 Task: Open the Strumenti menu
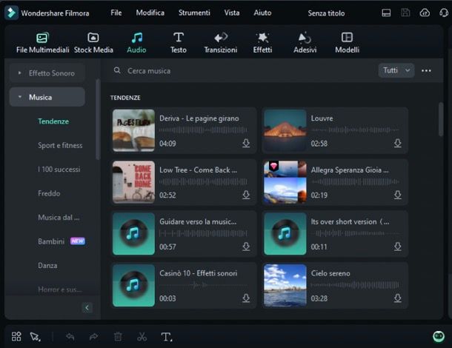tap(194, 13)
